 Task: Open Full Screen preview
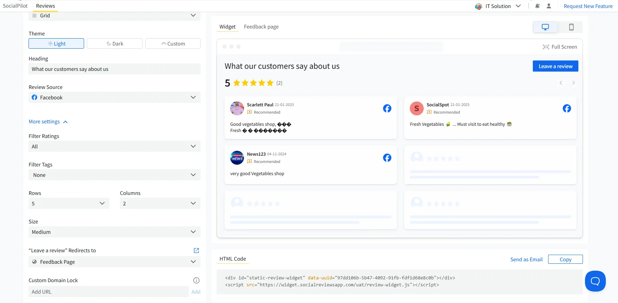(x=560, y=47)
